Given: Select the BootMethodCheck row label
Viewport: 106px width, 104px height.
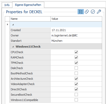Looking at the screenshot, I should point(30,73).
